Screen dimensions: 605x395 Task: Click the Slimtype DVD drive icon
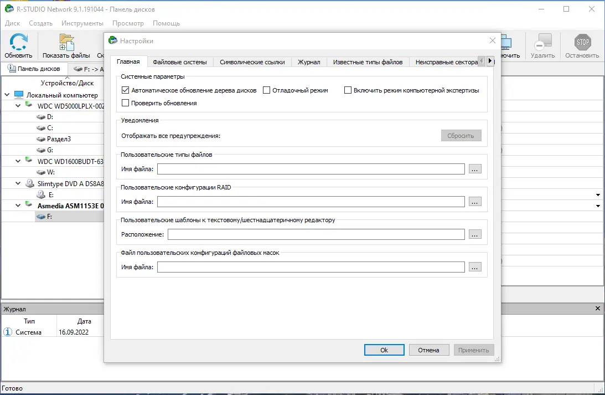click(30, 183)
